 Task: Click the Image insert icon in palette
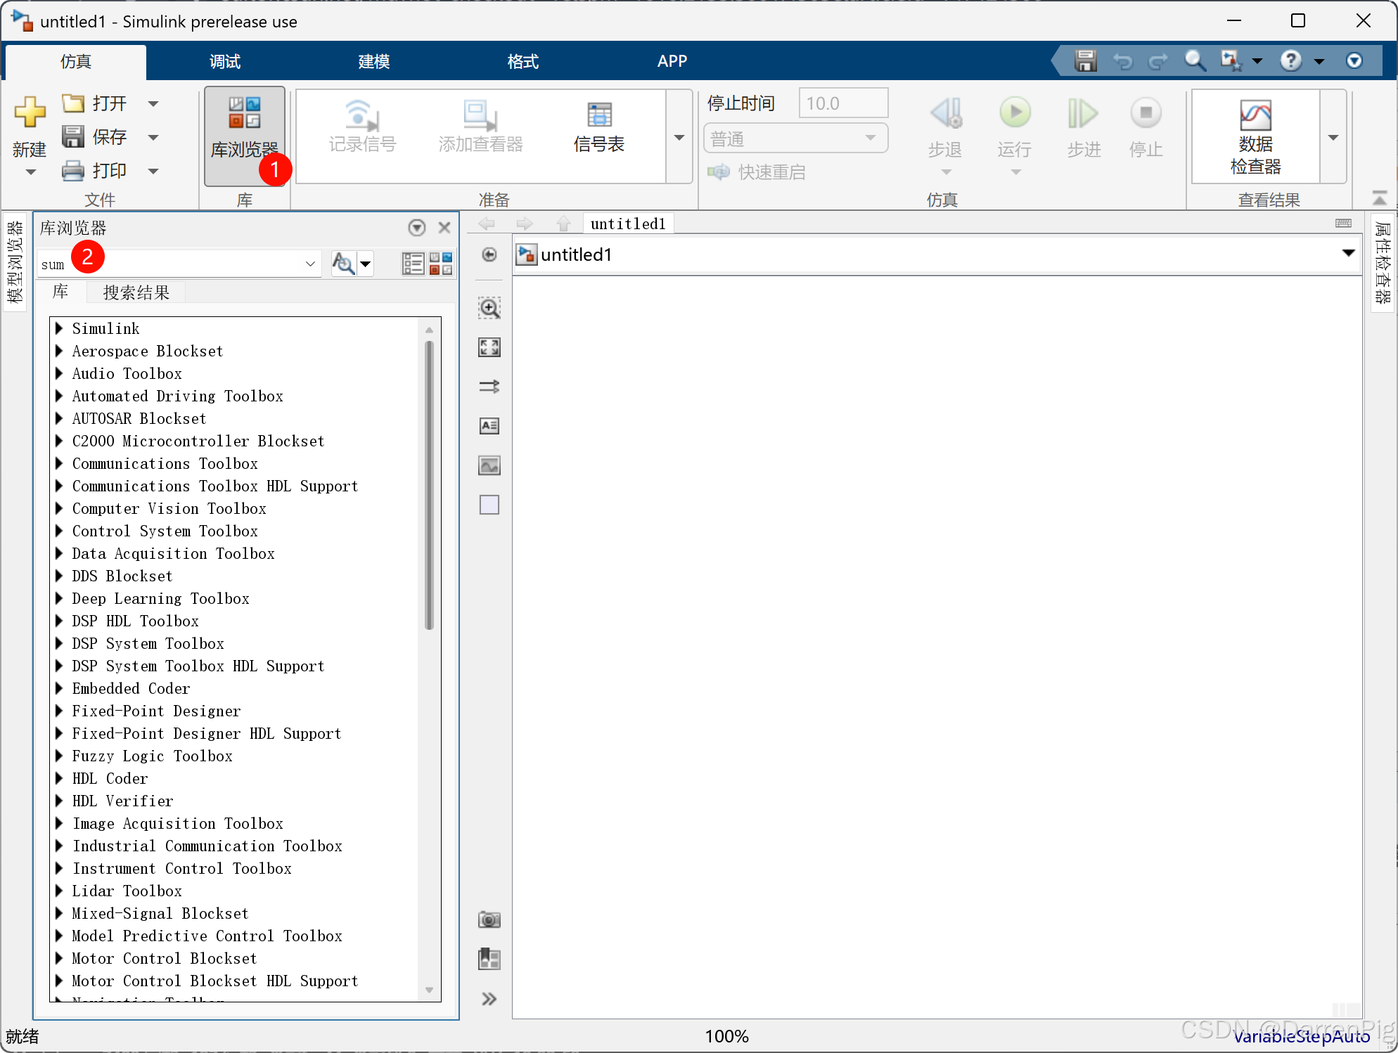point(489,465)
